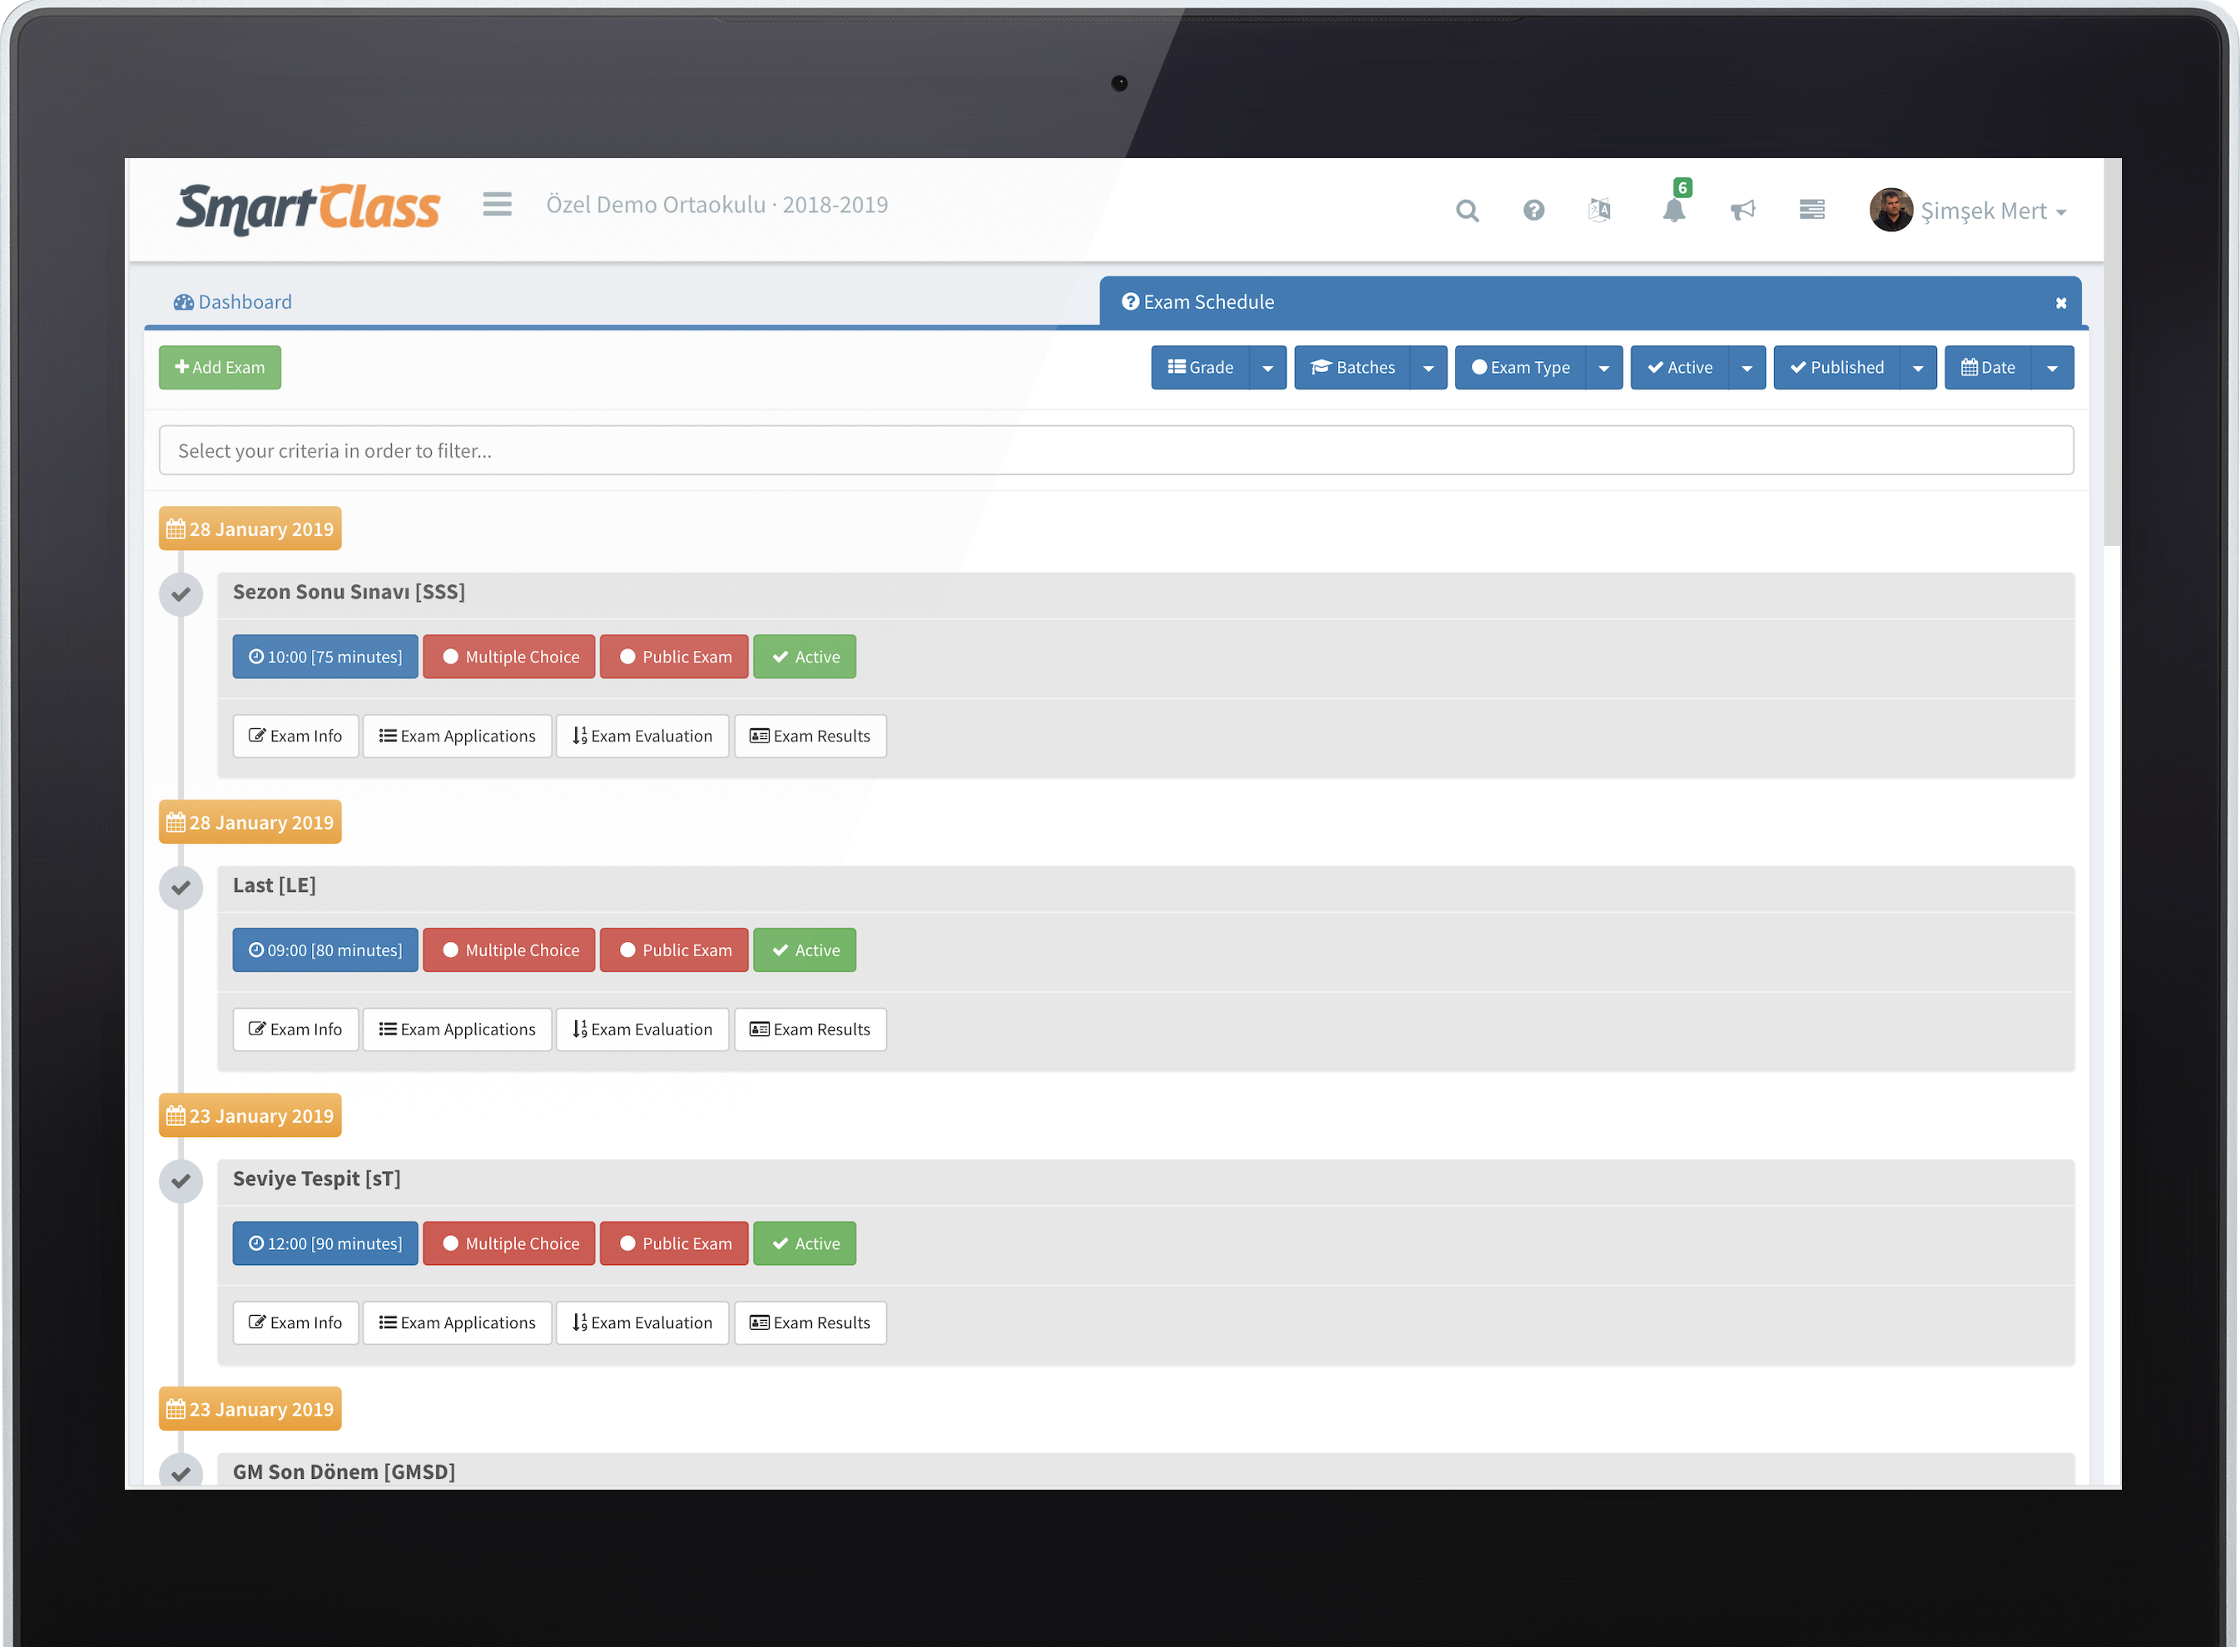Click the SmartClass logo
Screen dimensions: 2240x1647
[x=308, y=208]
